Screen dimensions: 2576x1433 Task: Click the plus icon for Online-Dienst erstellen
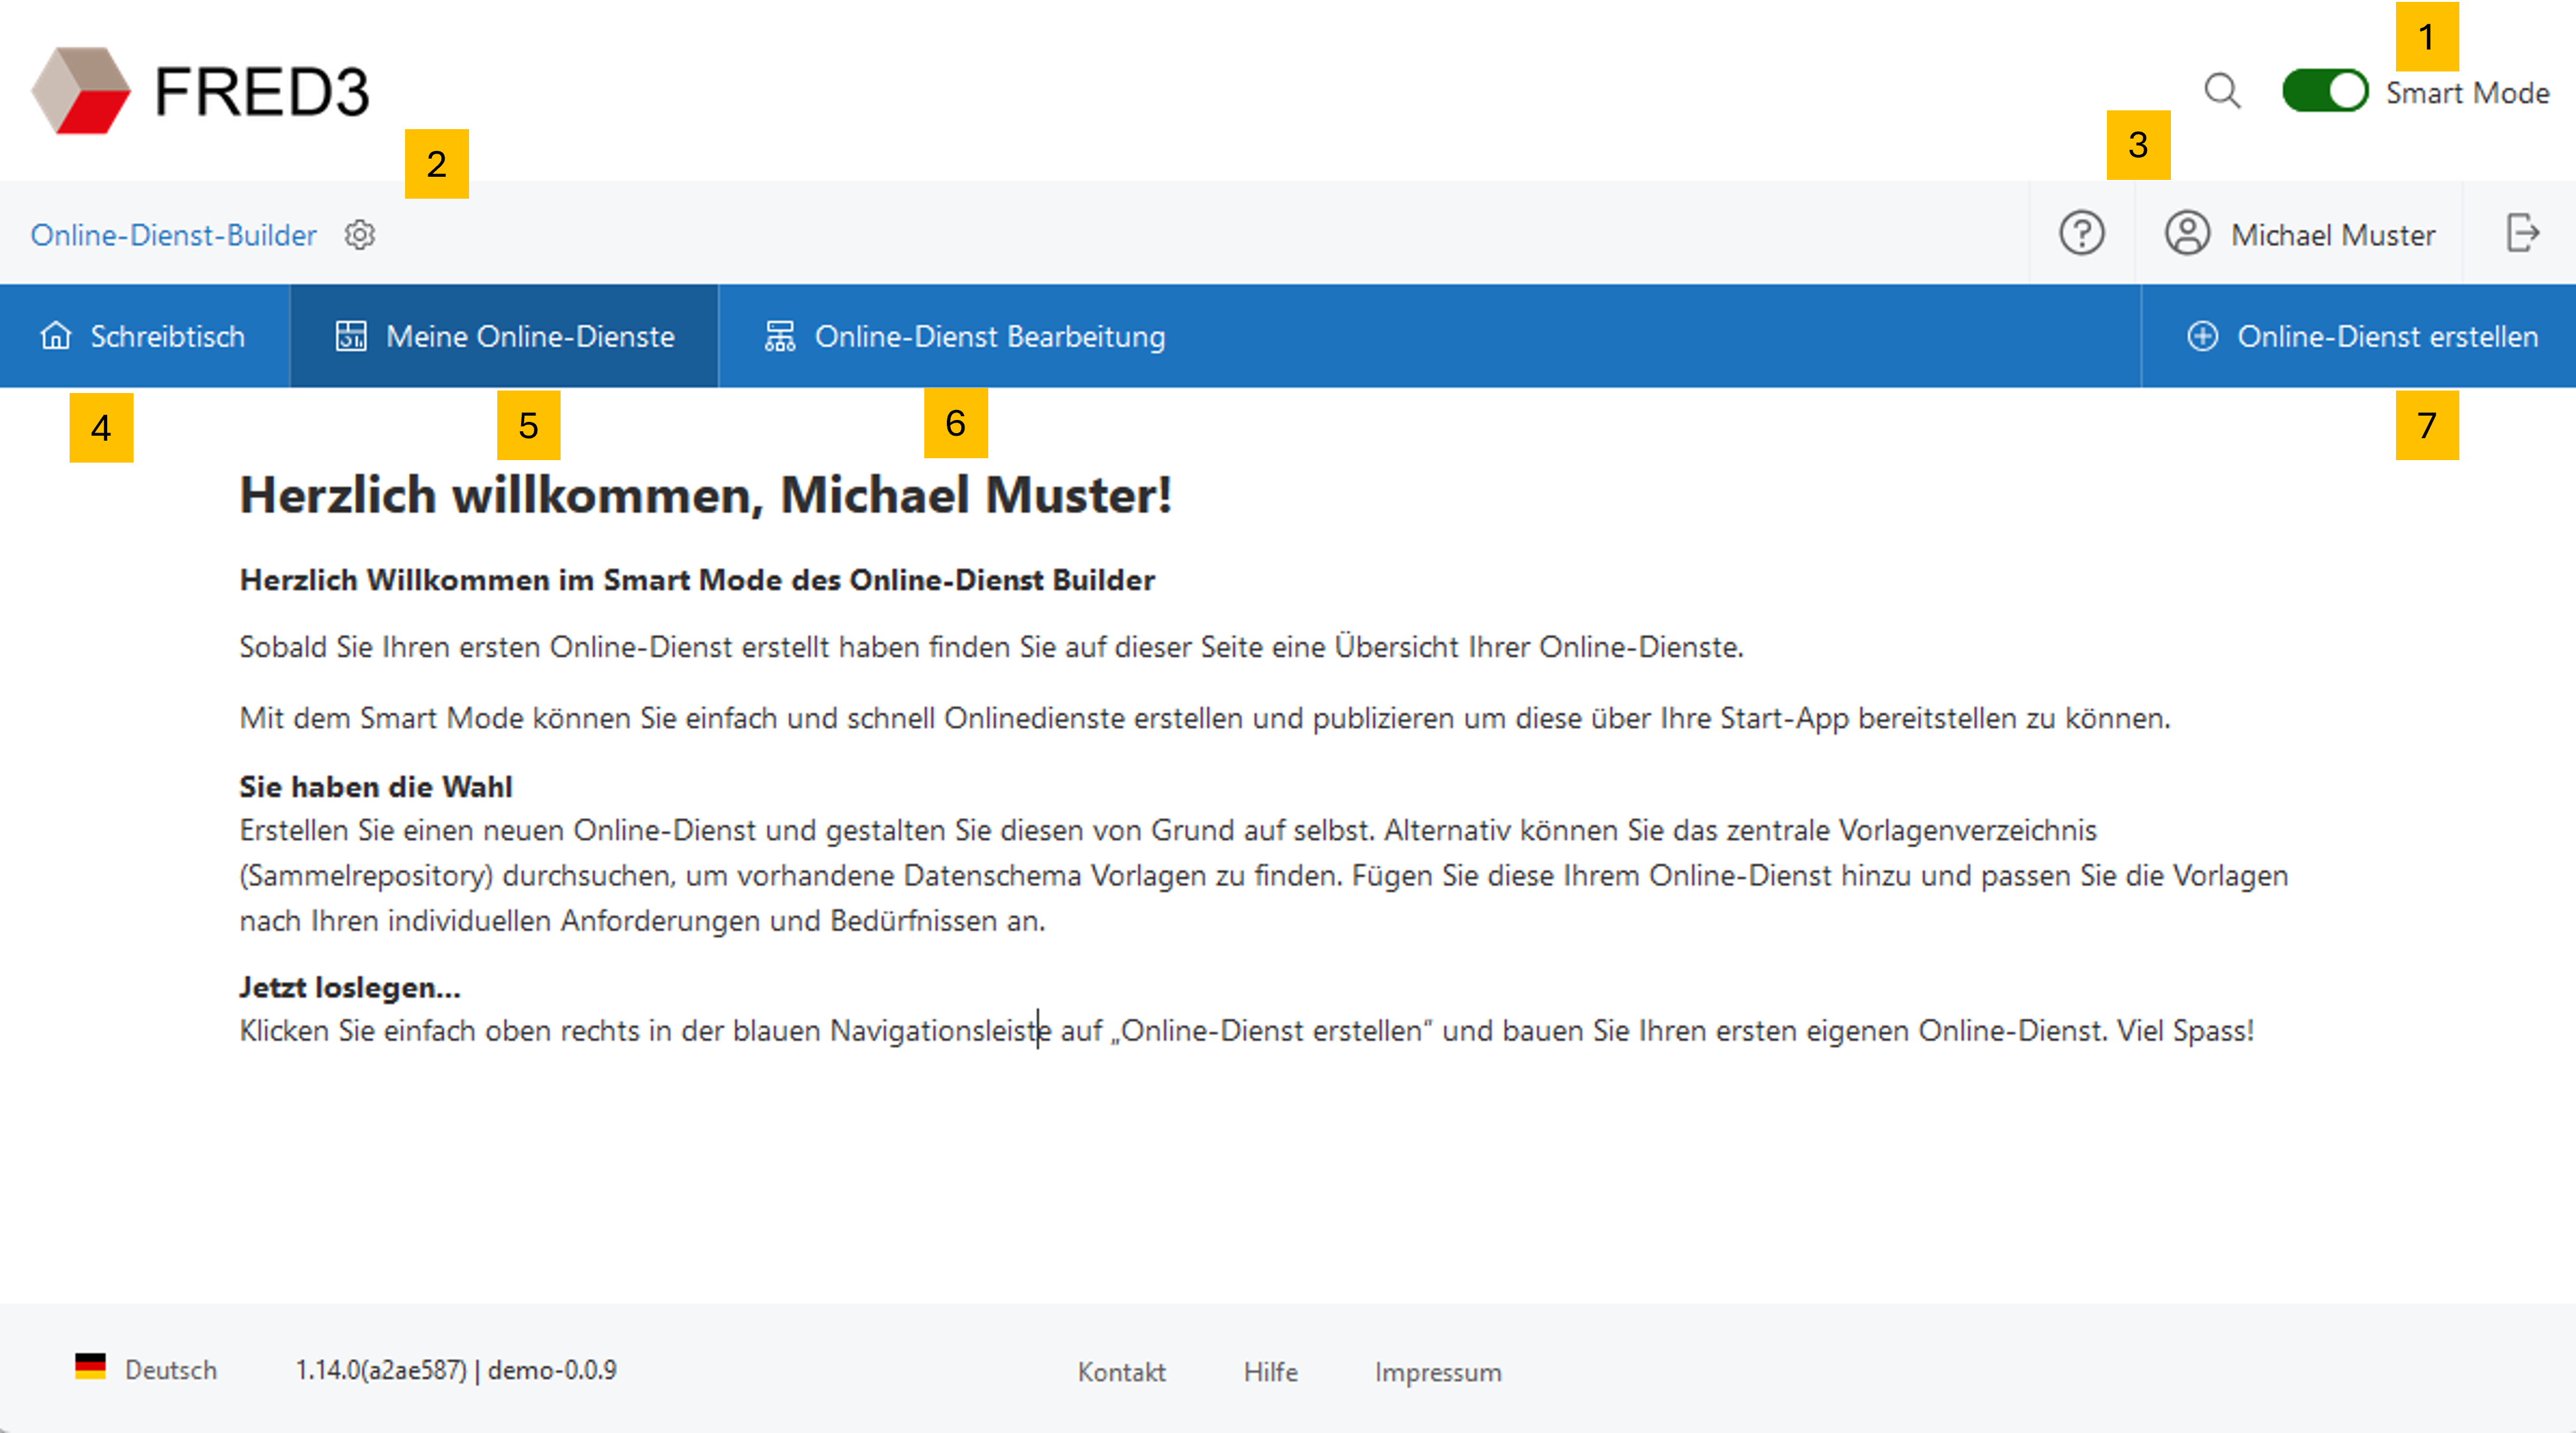pos(2203,336)
